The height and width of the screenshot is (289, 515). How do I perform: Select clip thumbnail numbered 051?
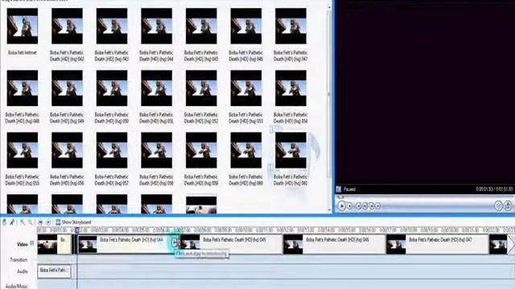157,88
